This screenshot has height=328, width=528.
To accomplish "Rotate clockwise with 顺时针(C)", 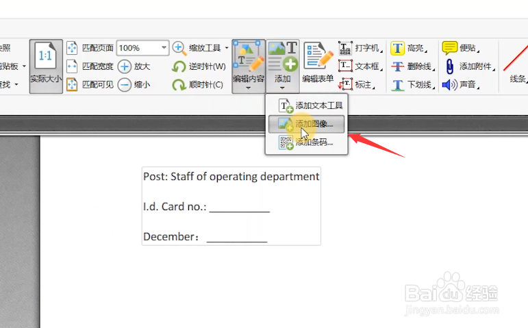I will click(198, 84).
